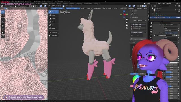Switch to UV Editing workspace tab
The width and height of the screenshot is (181, 102).
point(45,4)
